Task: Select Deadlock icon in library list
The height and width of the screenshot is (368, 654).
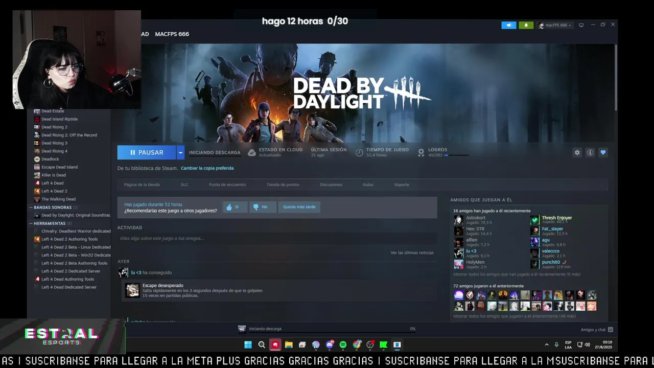Action: click(37, 159)
